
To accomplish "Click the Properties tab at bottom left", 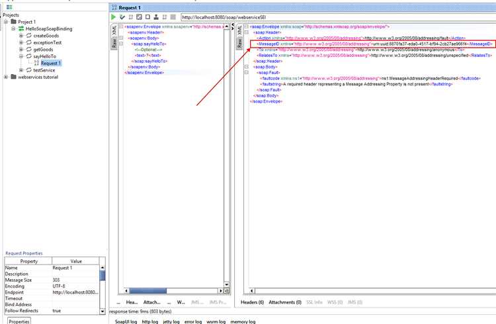I will 19,321.
